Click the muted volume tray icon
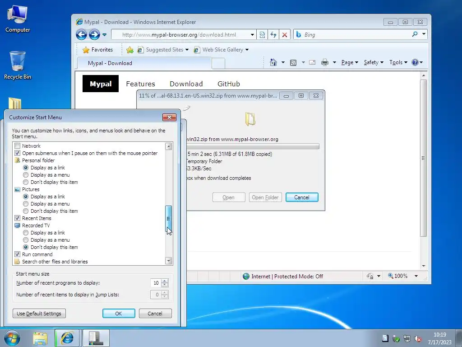Viewport: 462px width, 347px height. [417, 338]
